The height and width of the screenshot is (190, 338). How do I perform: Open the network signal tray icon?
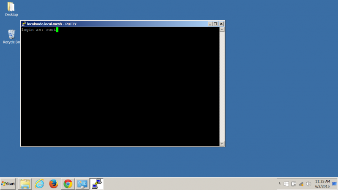(301, 184)
